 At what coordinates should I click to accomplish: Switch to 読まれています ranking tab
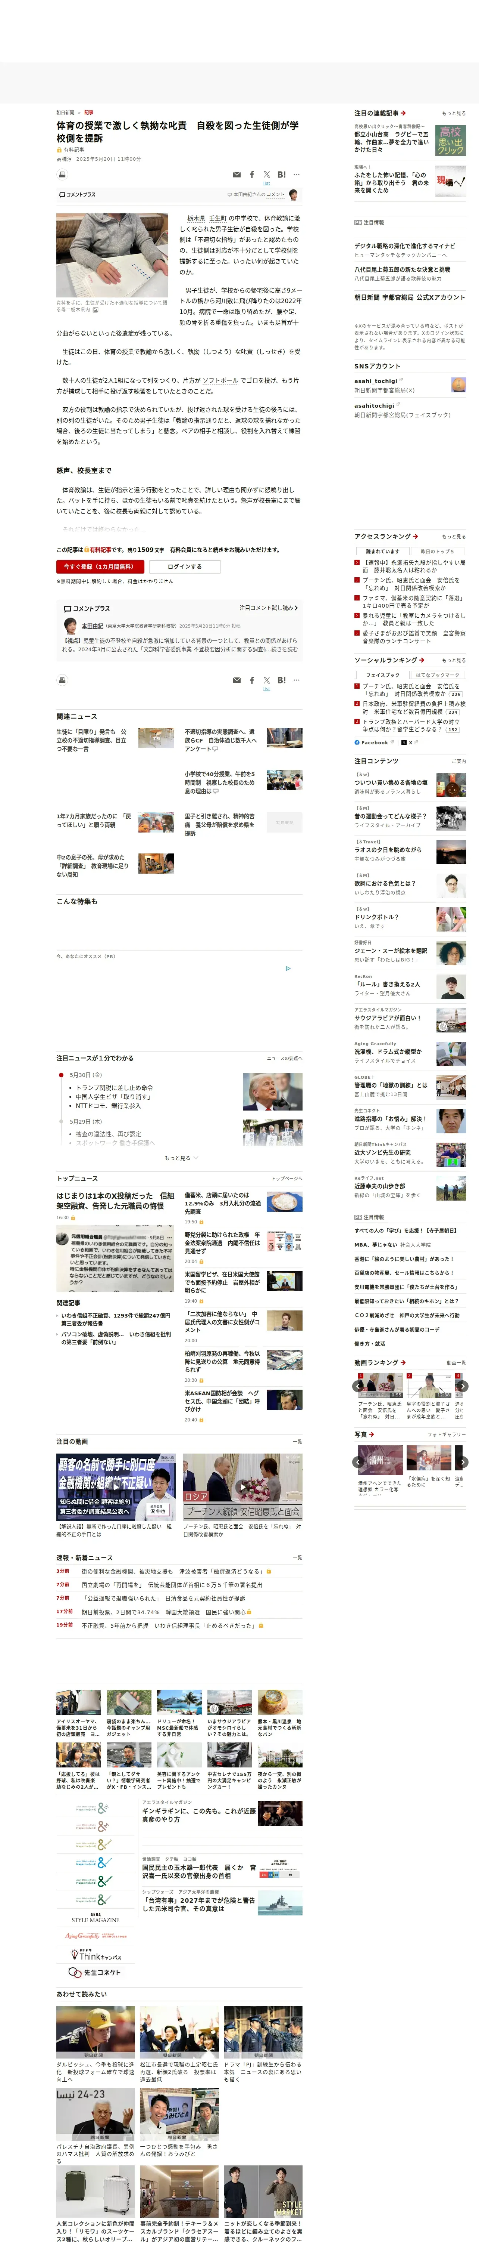pos(382,551)
